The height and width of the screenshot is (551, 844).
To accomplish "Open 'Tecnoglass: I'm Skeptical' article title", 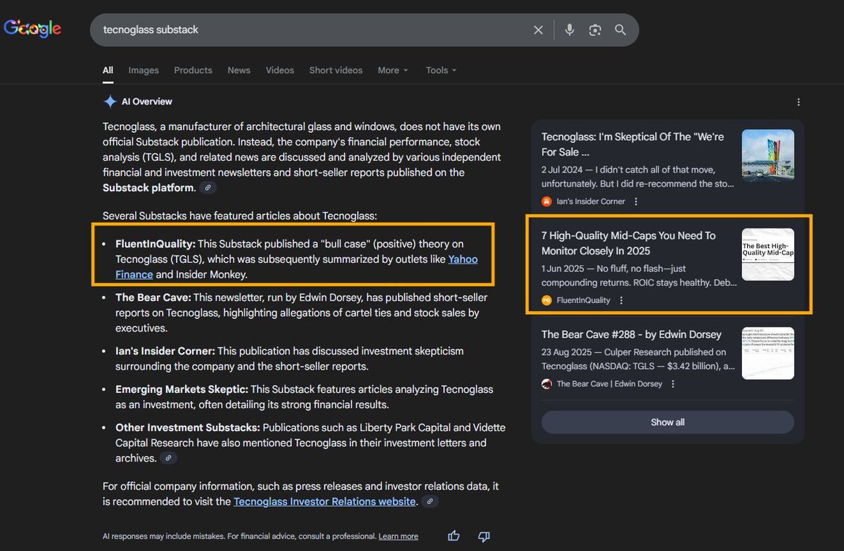I will click(633, 144).
